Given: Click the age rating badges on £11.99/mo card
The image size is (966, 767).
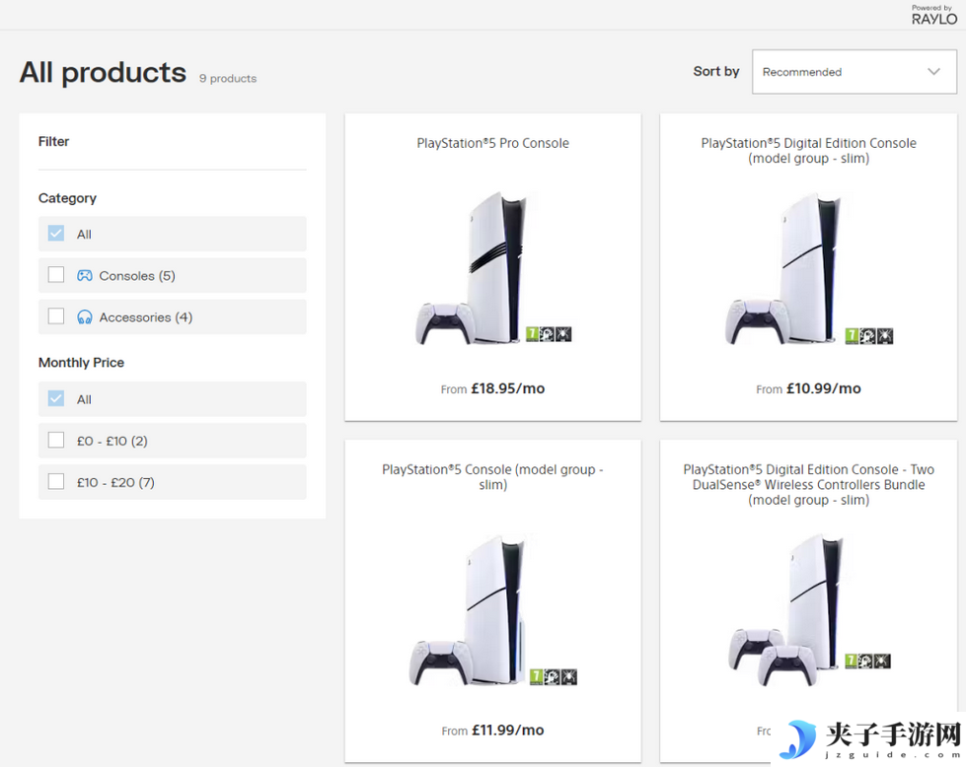Looking at the screenshot, I should (x=554, y=676).
